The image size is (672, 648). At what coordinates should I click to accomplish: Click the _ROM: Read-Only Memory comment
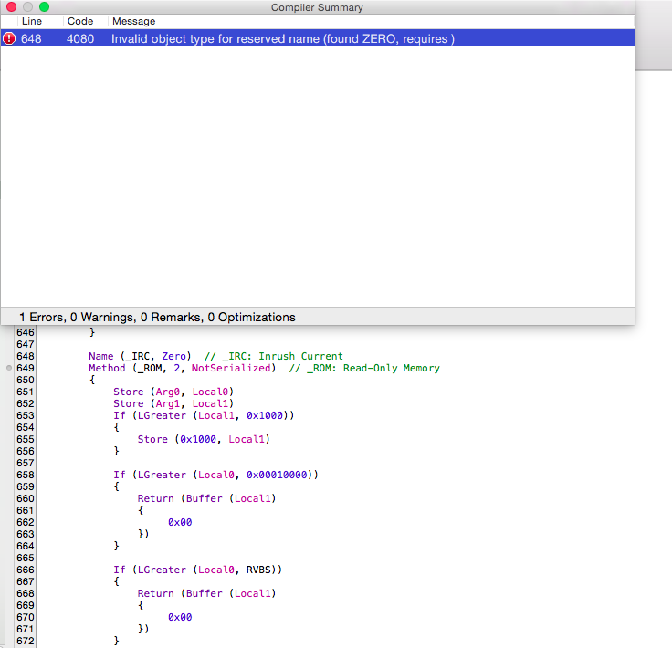tap(364, 368)
